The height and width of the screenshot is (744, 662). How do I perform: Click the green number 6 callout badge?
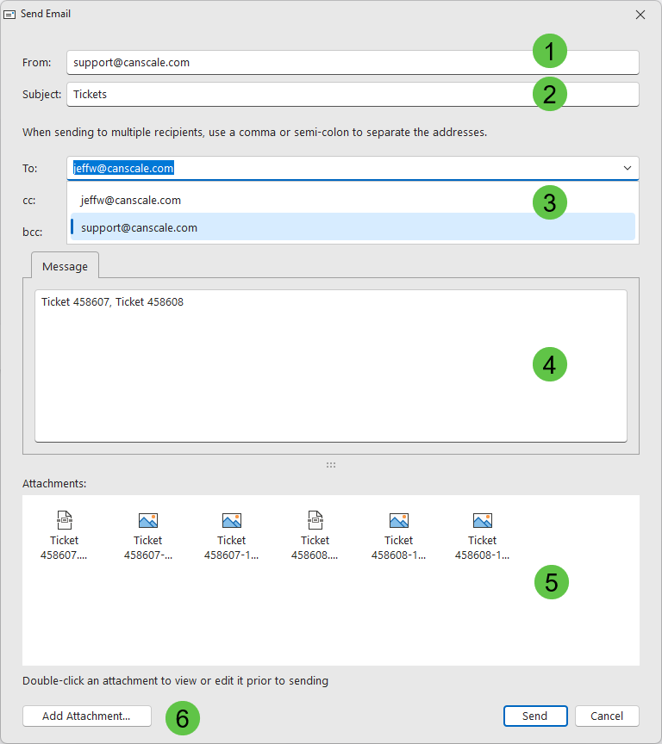[x=183, y=717]
